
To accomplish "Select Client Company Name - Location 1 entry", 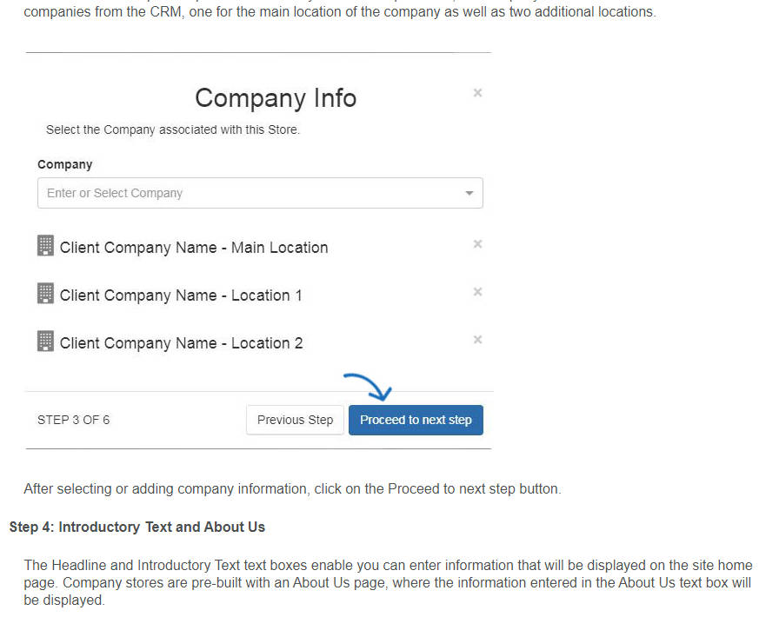I will 181,295.
